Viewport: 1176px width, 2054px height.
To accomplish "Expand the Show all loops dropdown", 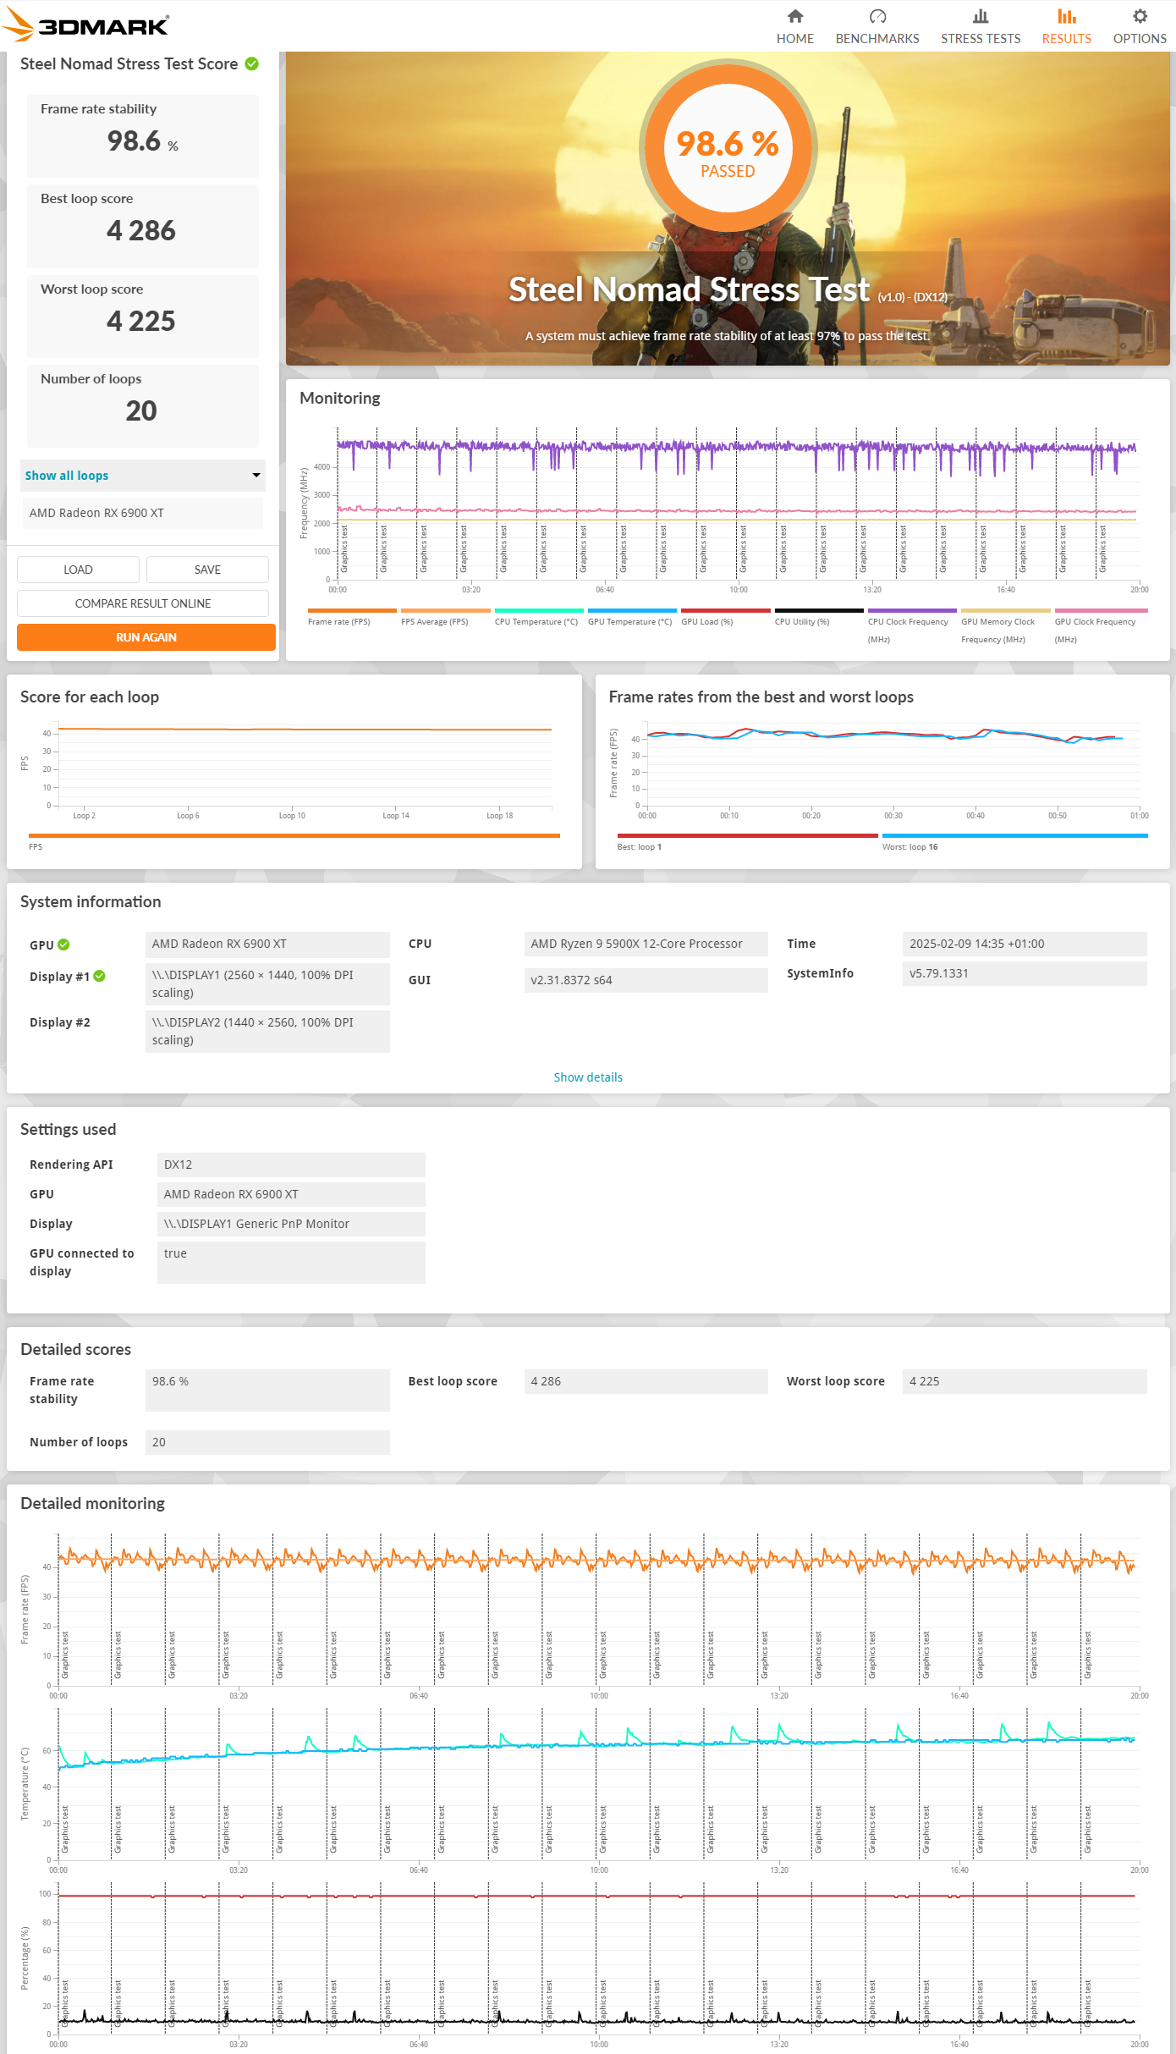I will pyautogui.click(x=143, y=476).
